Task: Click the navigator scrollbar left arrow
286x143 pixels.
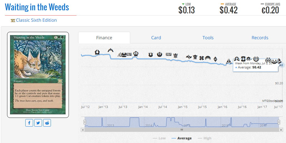Action: [83, 130]
